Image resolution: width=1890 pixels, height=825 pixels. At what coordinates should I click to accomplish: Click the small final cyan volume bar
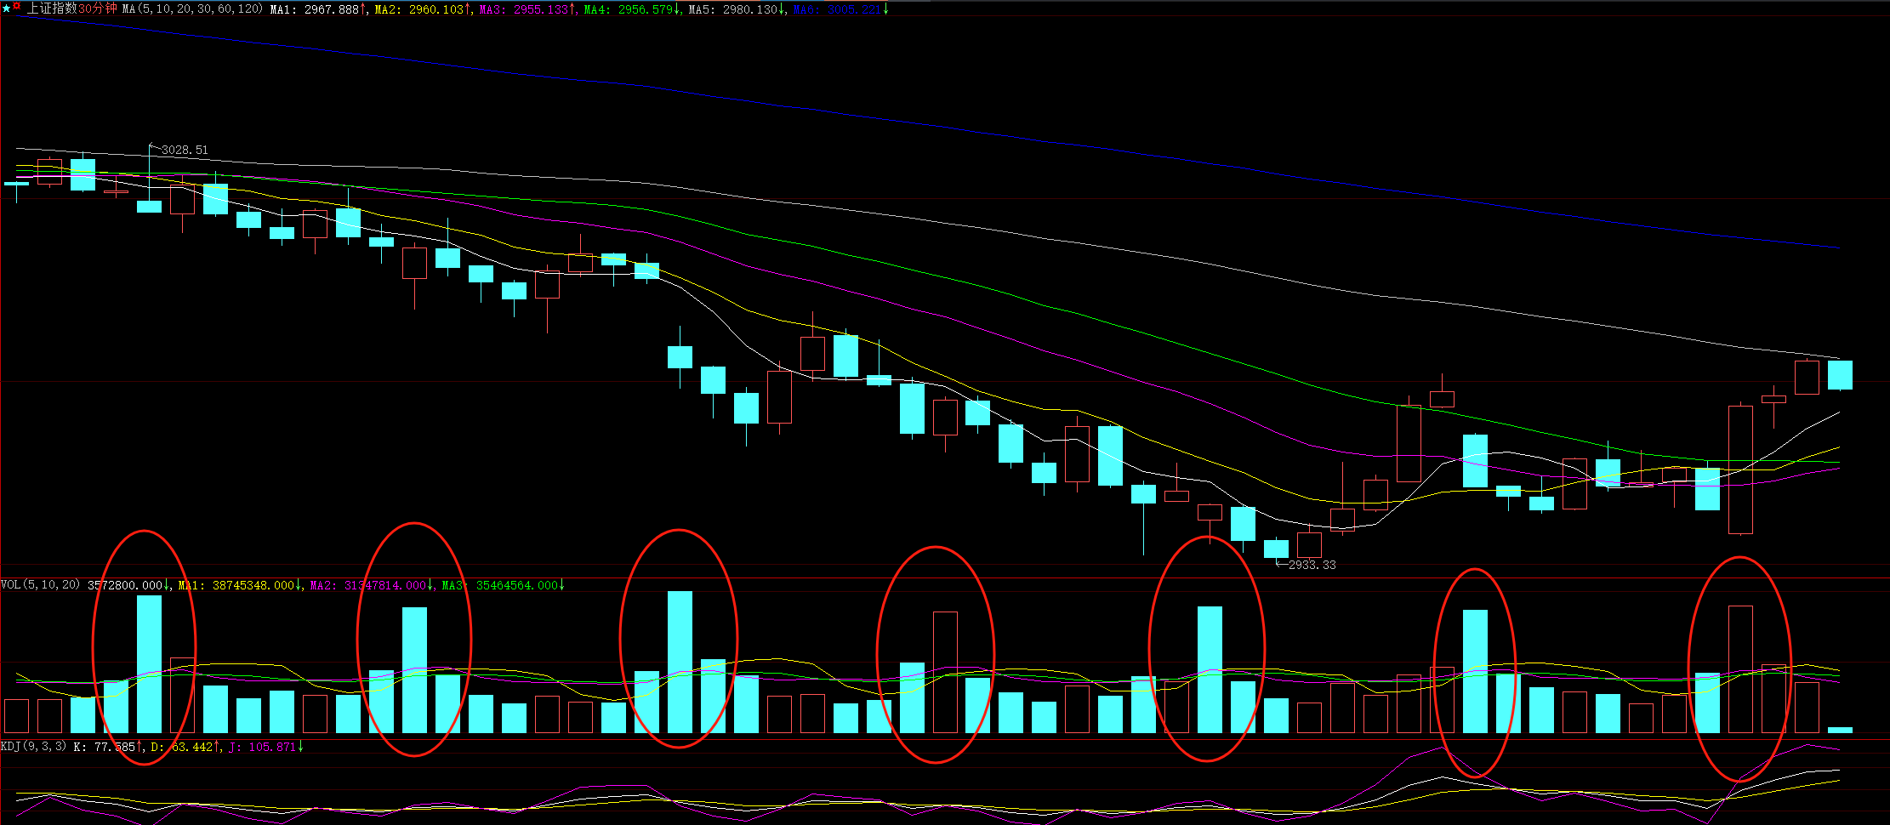(x=1840, y=730)
